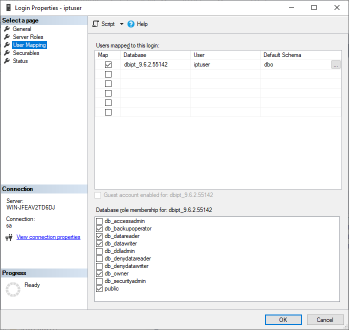Screen dimensions: 349x330
Task: Uncheck Map for dbipt_9.6.2.55142
Action: point(108,65)
